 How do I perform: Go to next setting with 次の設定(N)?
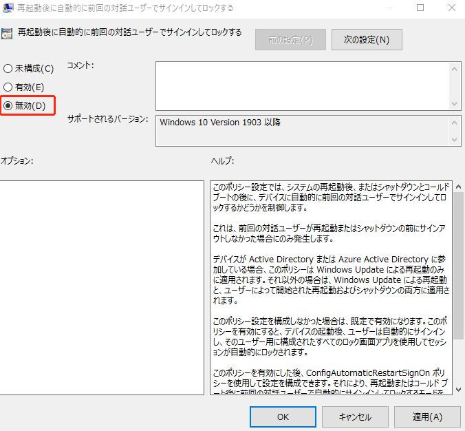pyautogui.click(x=366, y=40)
